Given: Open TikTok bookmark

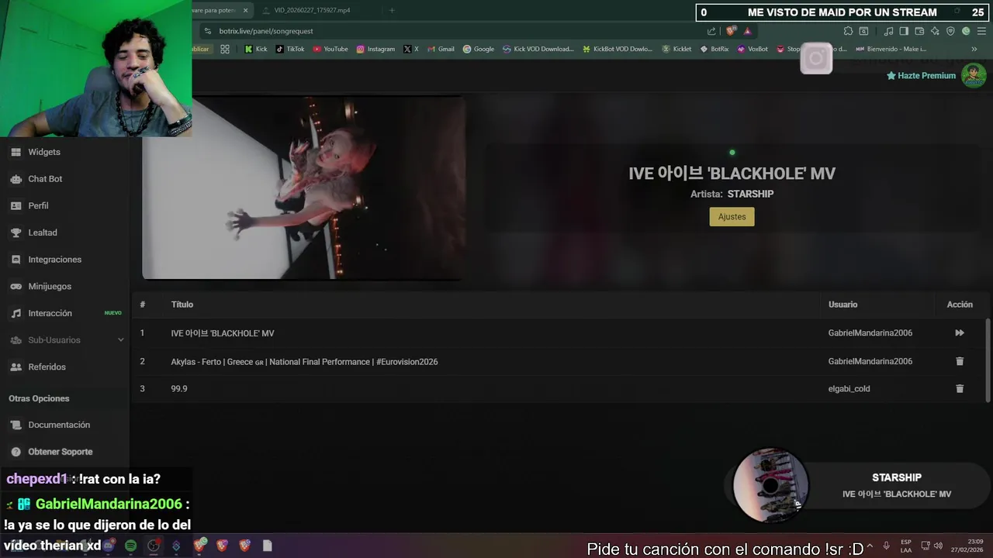Looking at the screenshot, I should pos(290,49).
